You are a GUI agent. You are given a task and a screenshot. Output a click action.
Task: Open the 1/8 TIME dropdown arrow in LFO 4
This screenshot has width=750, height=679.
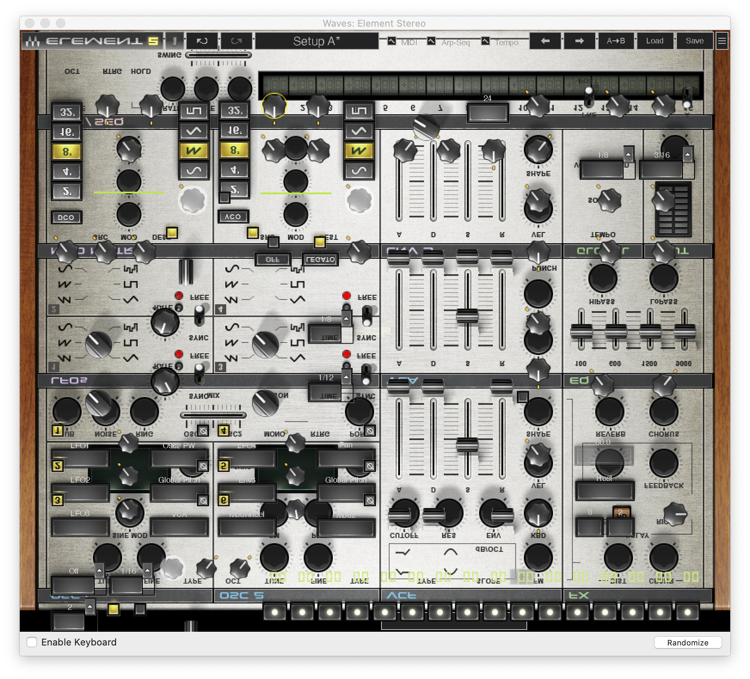click(x=347, y=319)
